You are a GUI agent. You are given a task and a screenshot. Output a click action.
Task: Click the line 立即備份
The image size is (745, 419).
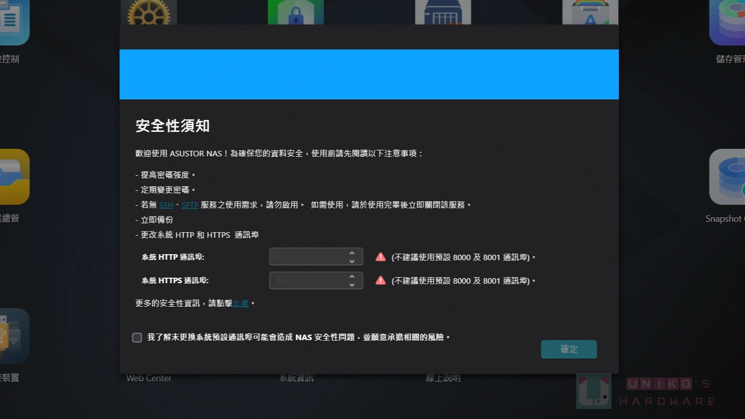tap(154, 220)
